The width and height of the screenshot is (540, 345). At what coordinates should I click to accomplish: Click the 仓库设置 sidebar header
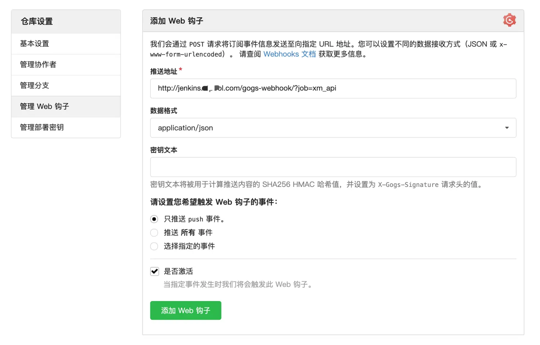pyautogui.click(x=37, y=21)
